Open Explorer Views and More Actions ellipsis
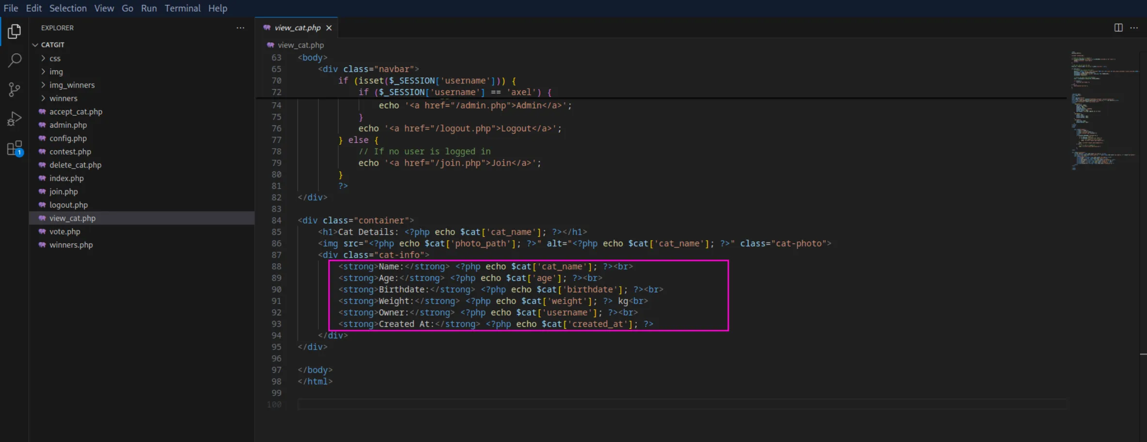The image size is (1147, 442). click(240, 28)
